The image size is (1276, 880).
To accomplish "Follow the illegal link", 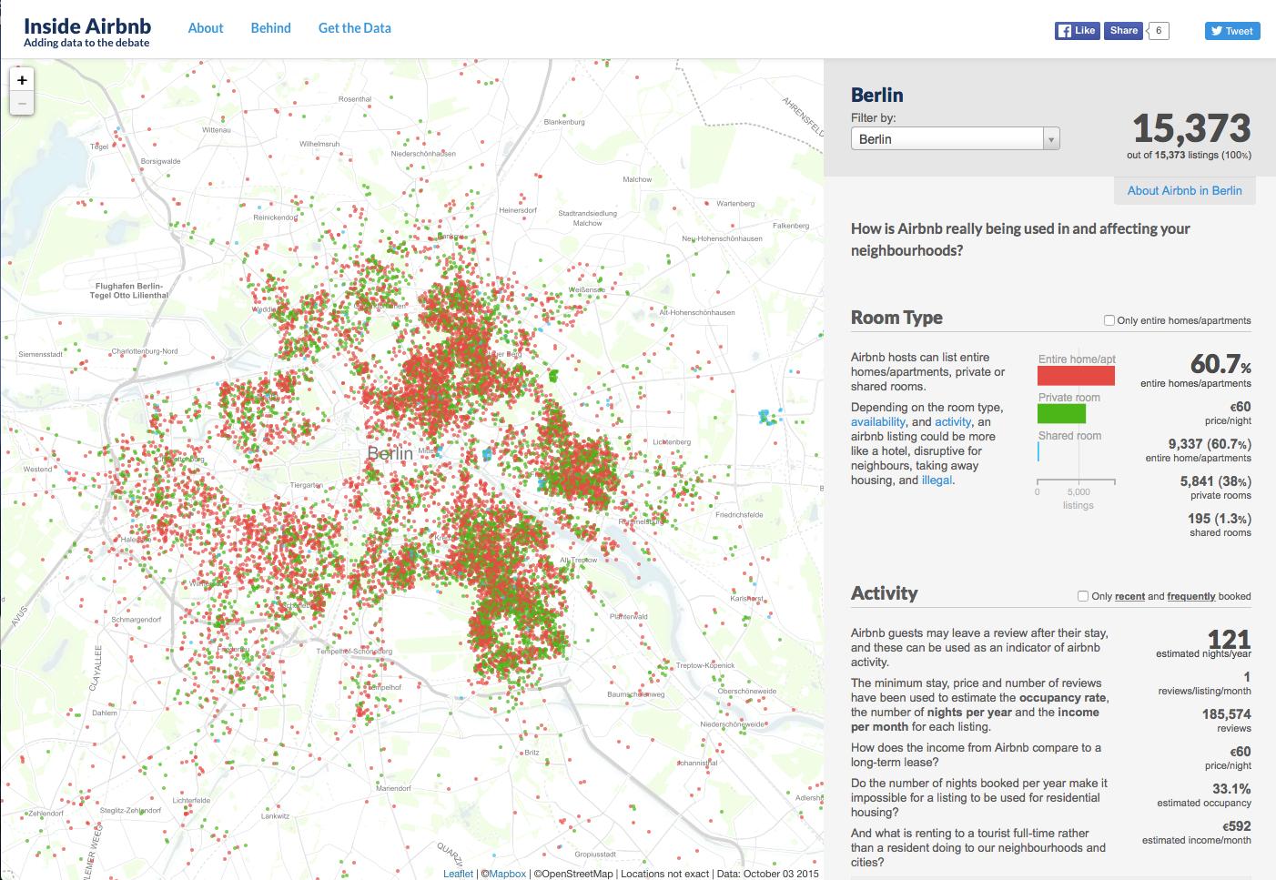I will point(937,480).
